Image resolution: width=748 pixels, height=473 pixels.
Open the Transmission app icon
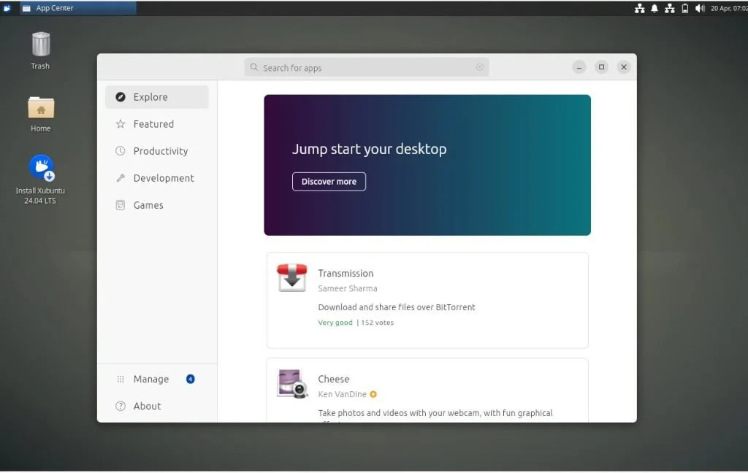tap(292, 277)
